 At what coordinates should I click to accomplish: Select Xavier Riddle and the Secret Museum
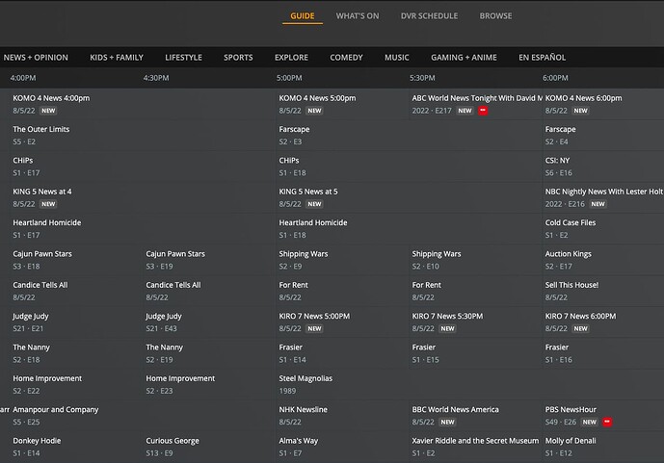click(475, 447)
